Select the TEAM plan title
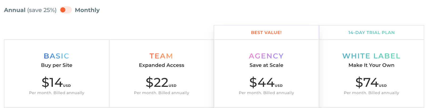Image resolution: width=426 pixels, height=108 pixels. (161, 56)
